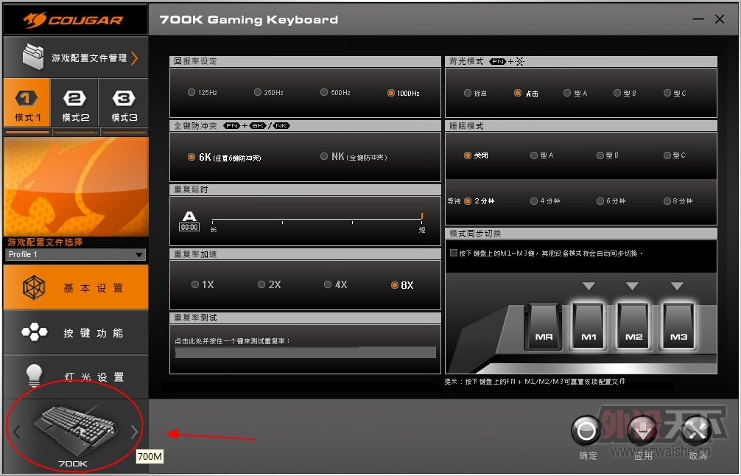Screen dimensions: 741x476
Task: Set sleep mode to 型 A
Action: [541, 155]
